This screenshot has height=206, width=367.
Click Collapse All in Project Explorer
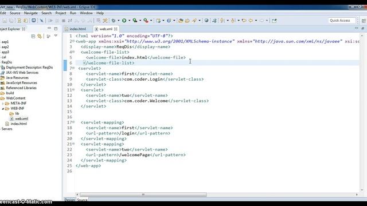(x=33, y=36)
